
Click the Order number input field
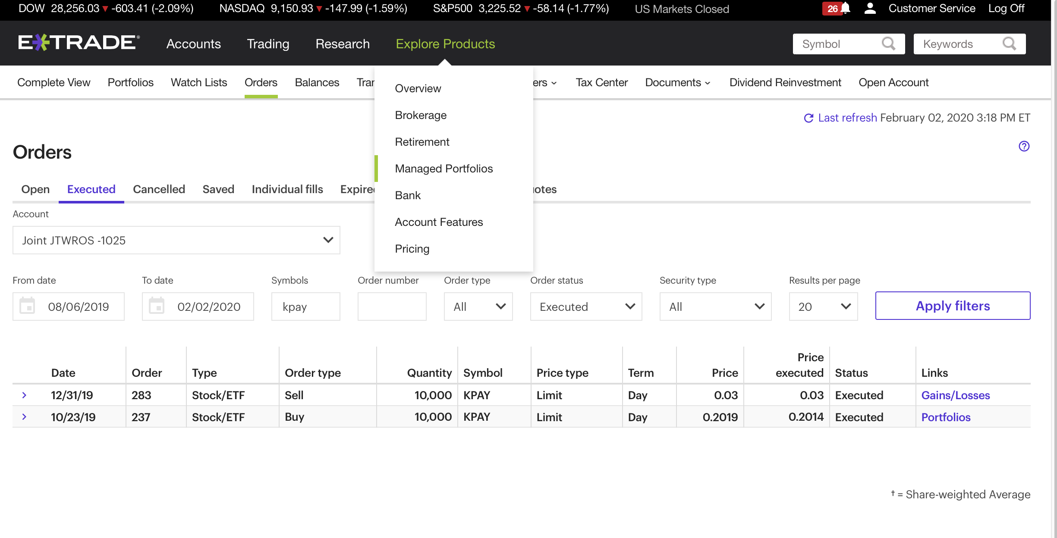coord(392,307)
